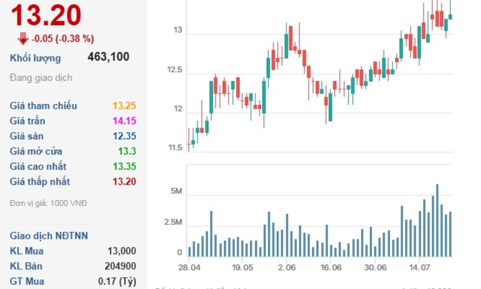481x289 pixels.
Task: Click the 463,100 volume value
Action: (x=108, y=57)
